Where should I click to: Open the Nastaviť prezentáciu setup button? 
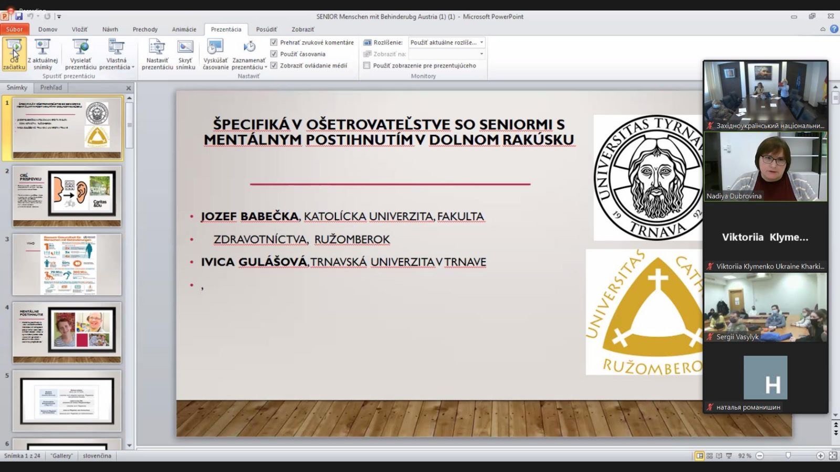[x=157, y=54]
